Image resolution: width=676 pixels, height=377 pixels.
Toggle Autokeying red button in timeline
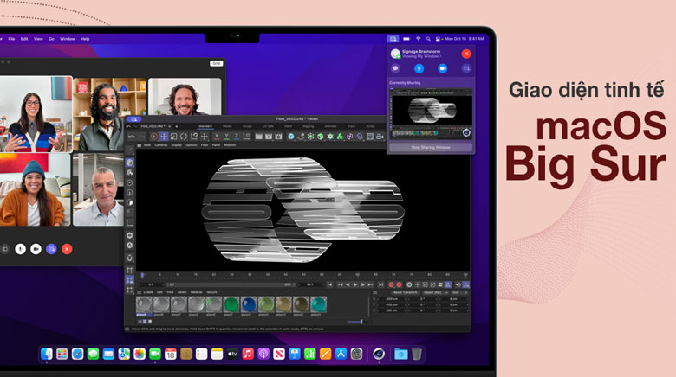(x=400, y=284)
